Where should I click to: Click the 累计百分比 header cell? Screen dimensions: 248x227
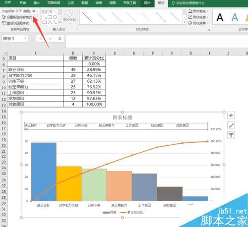click(94, 58)
